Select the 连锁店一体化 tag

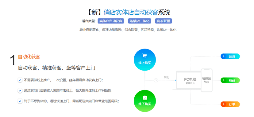pos(140,21)
